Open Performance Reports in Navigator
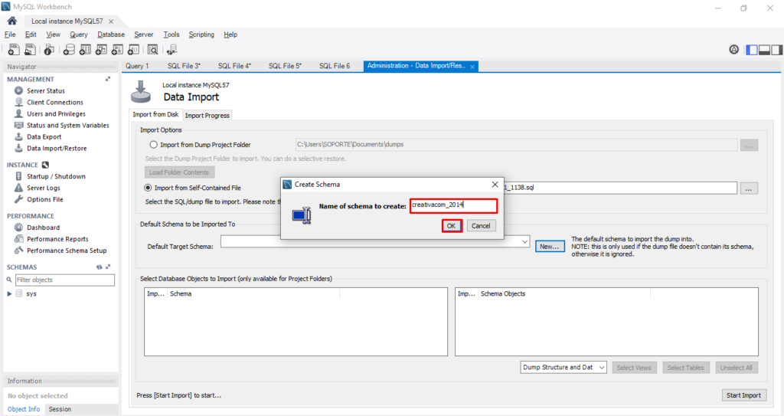This screenshot has height=416, width=784. 57,239
